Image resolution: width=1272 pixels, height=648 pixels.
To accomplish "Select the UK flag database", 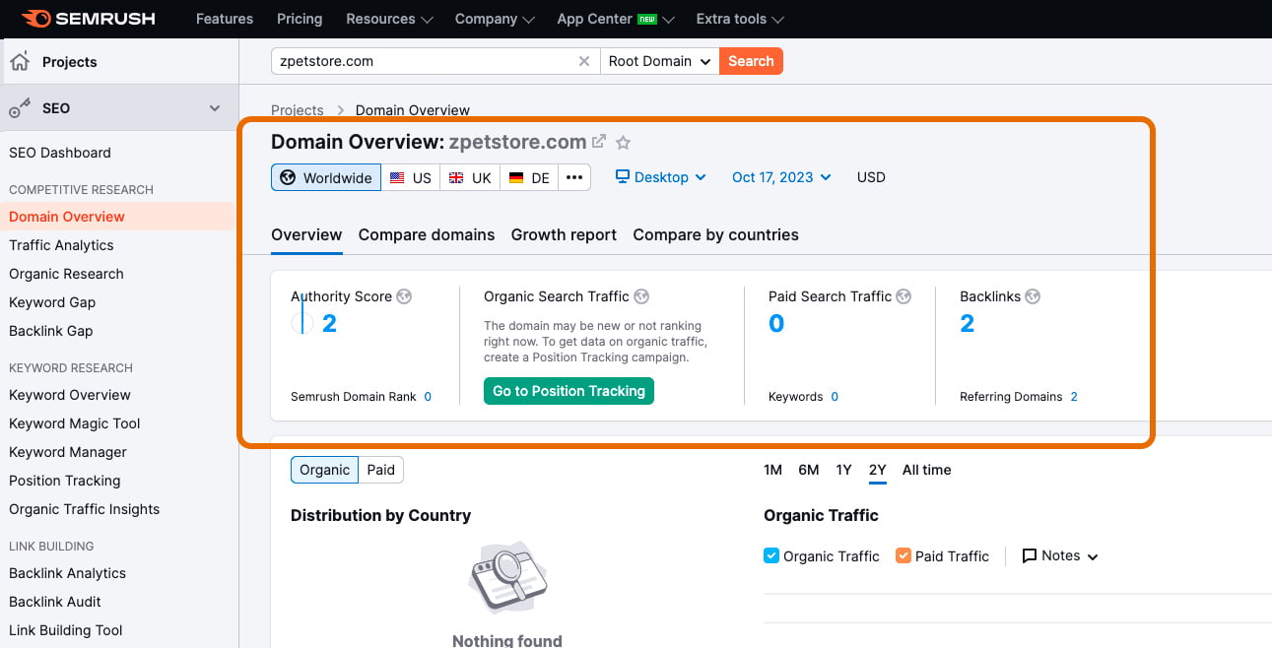I will coord(469,177).
